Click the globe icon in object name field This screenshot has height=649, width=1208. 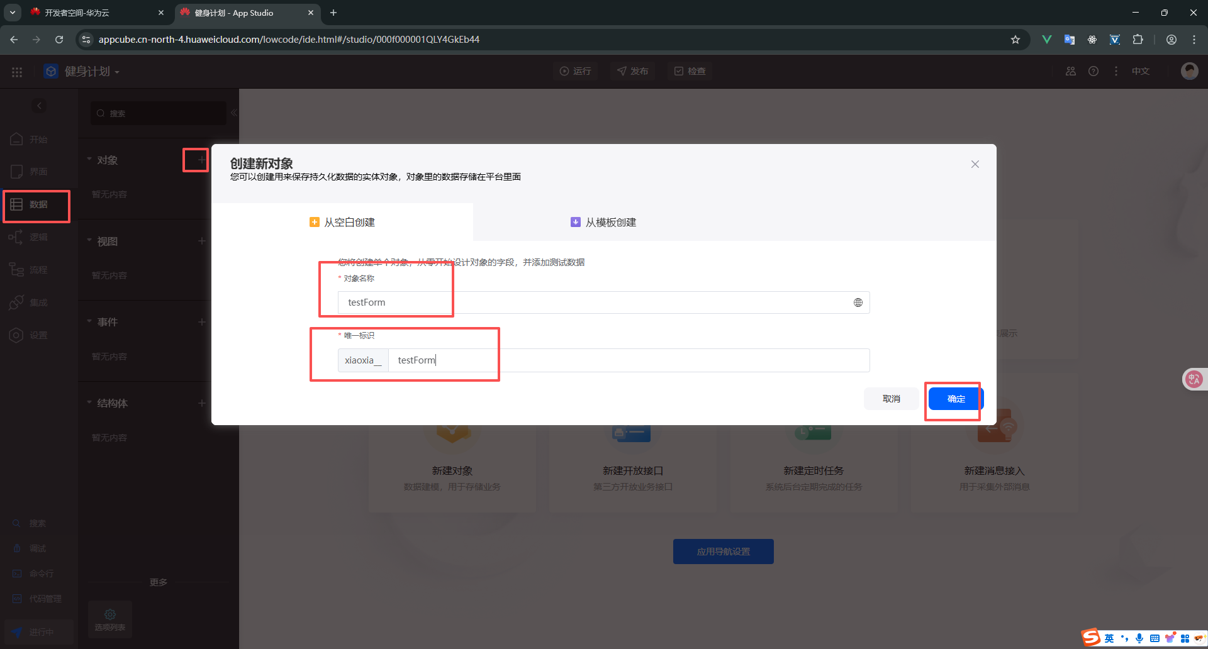point(858,302)
